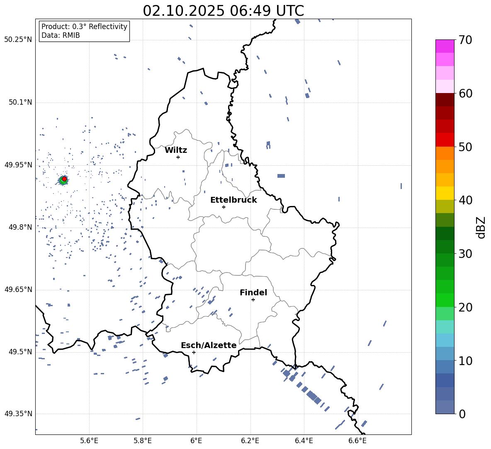Image resolution: width=491 pixels, height=449 pixels.
Task: Click latitude label 49.95°N
Action: click(x=18, y=165)
